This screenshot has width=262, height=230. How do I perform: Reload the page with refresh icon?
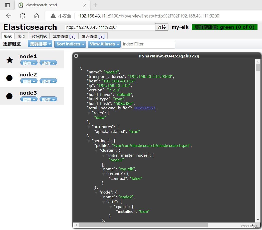[x=23, y=16]
